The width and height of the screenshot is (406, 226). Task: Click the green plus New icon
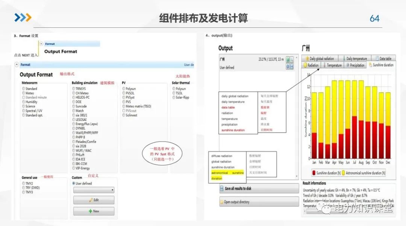coord(90,211)
